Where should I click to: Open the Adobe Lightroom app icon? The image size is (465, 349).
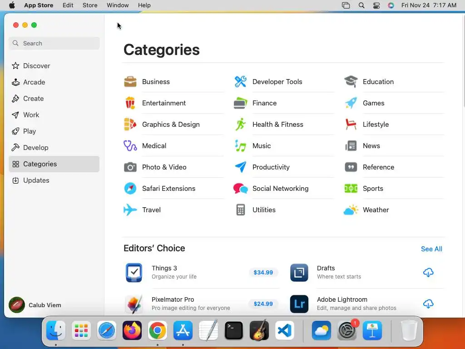tap(299, 304)
